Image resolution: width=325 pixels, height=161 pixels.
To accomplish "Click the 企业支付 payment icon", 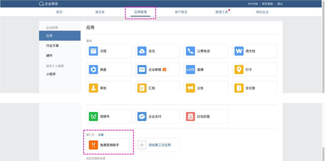I will (142, 116).
